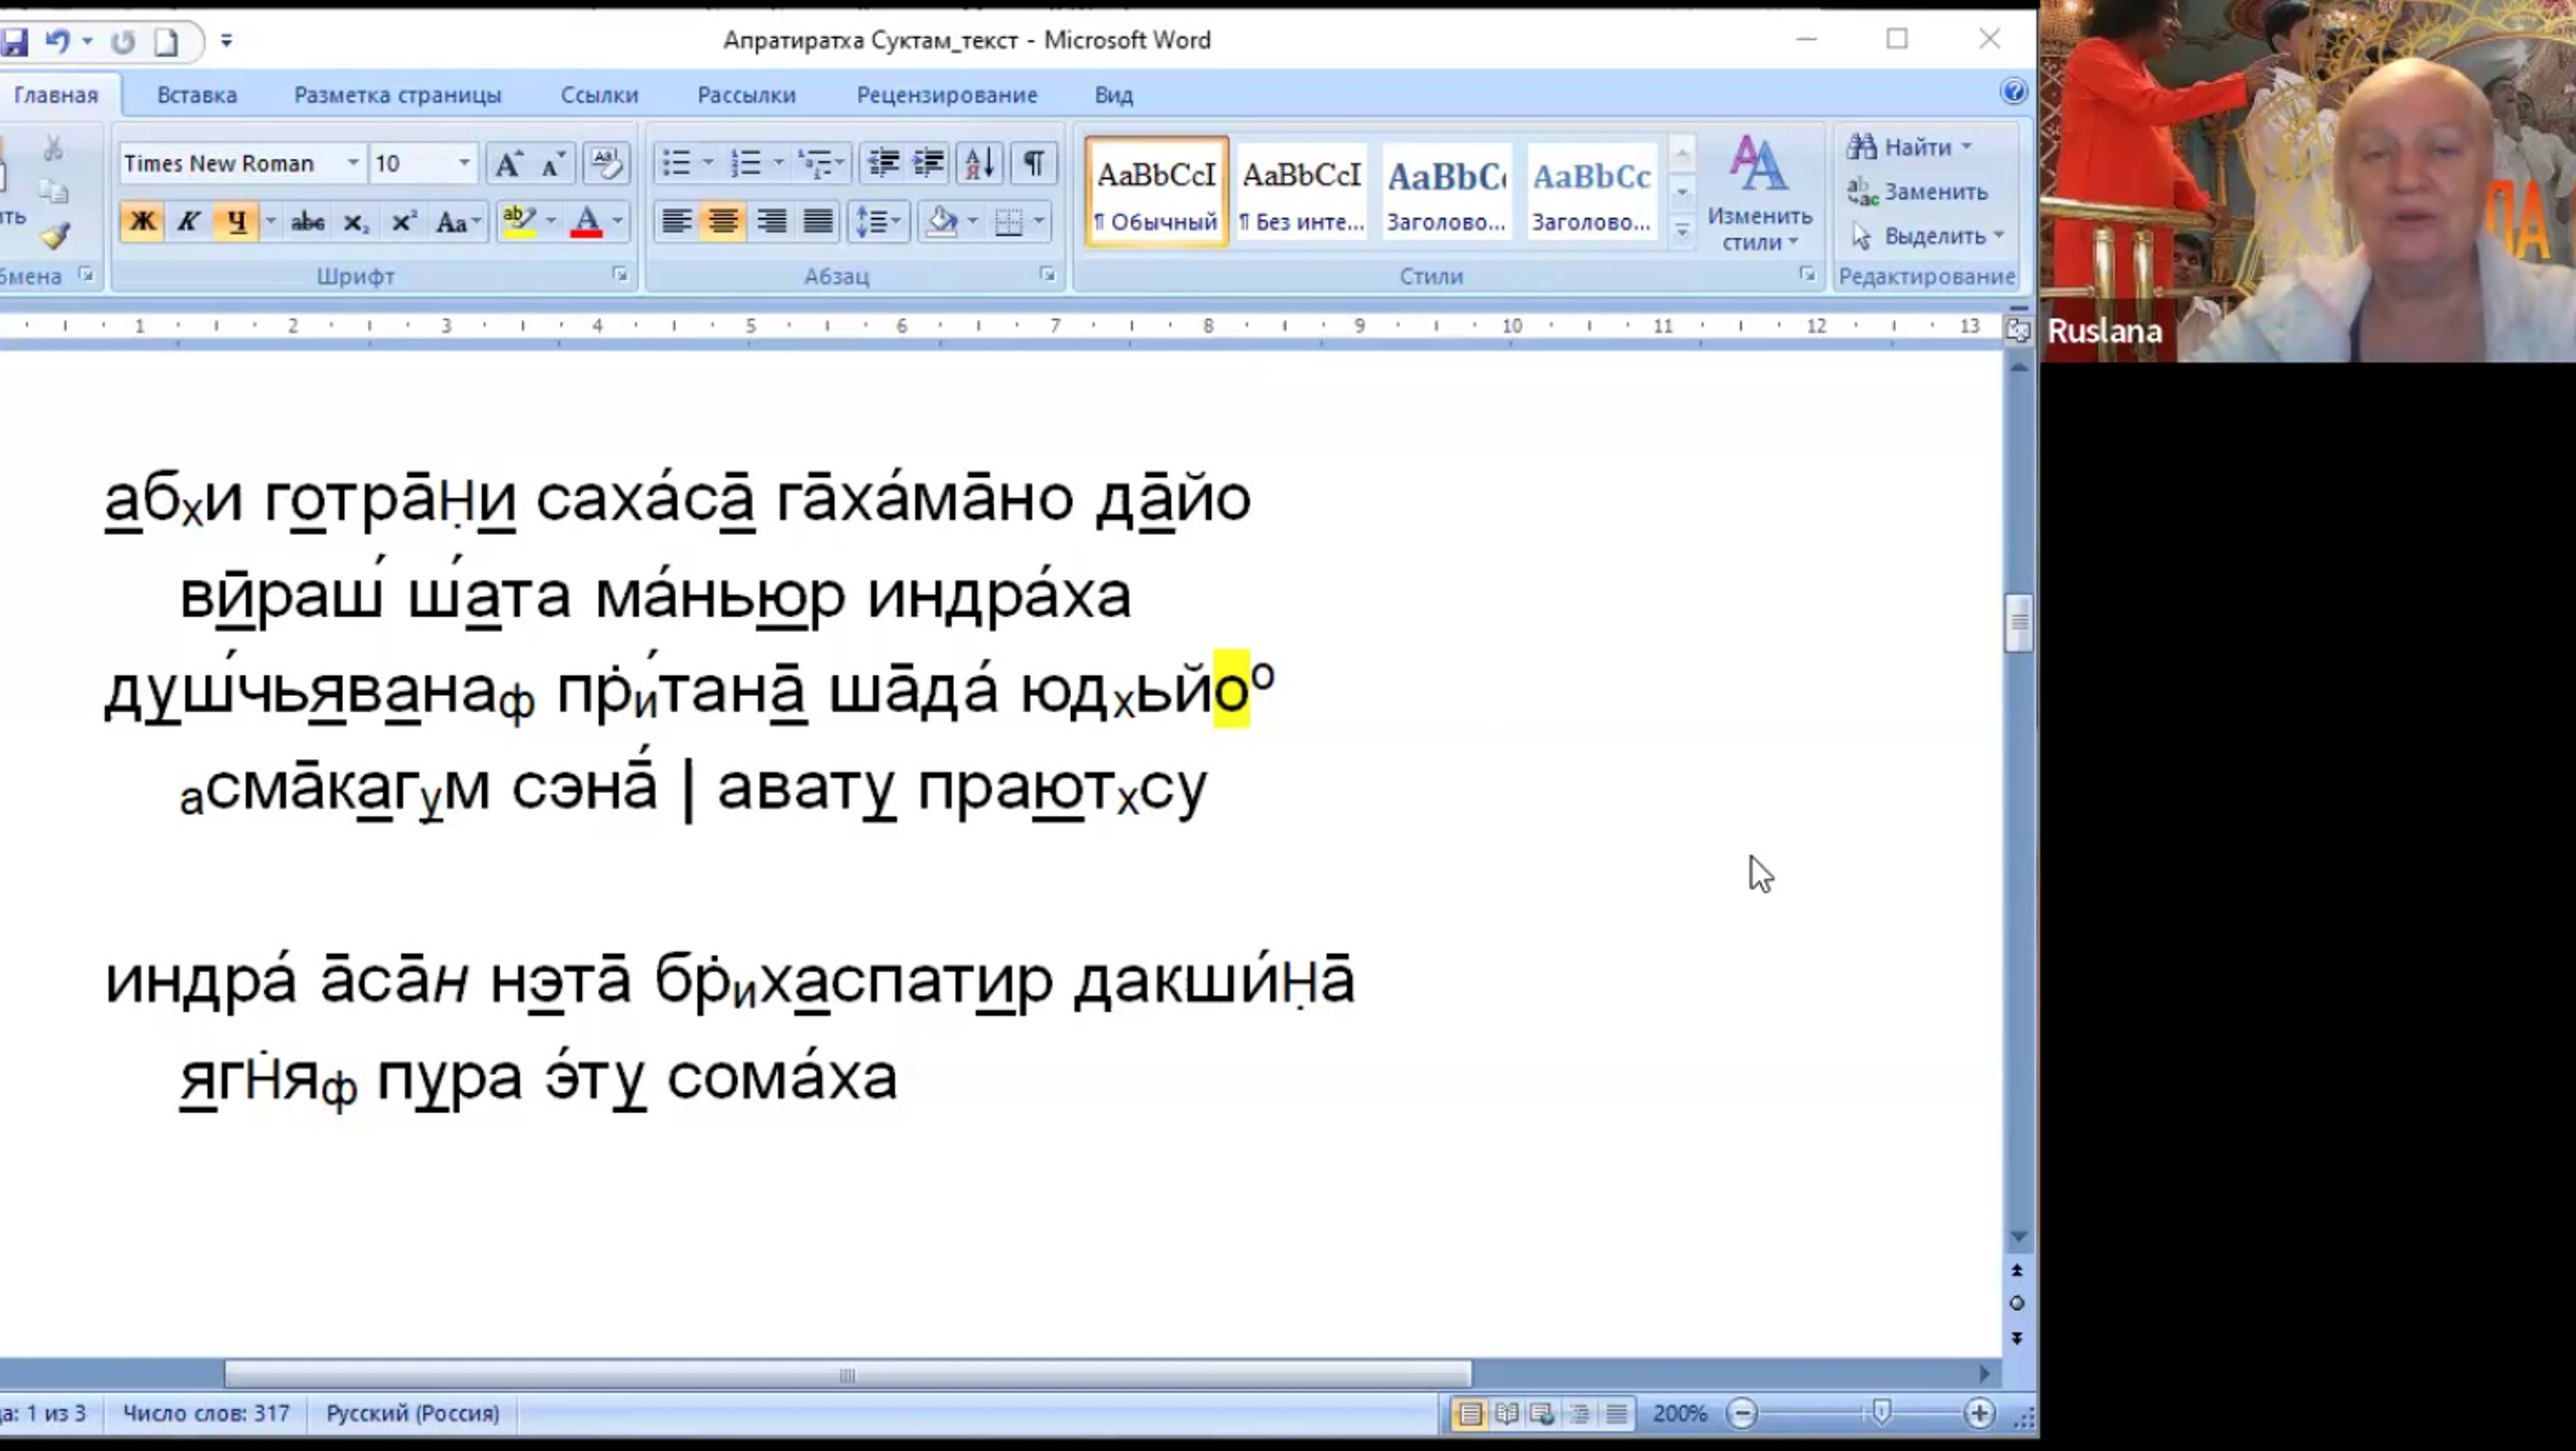This screenshot has height=1451, width=2576.
Task: Click the Format Painter brush icon
Action: click(x=55, y=236)
